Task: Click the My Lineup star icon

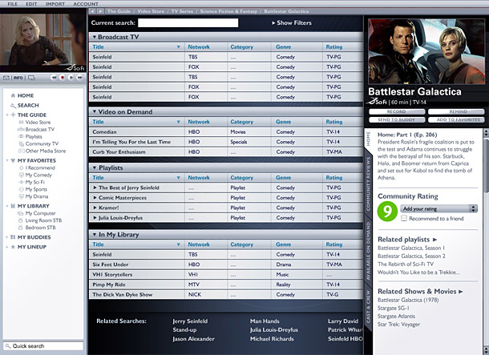Action: (13, 247)
